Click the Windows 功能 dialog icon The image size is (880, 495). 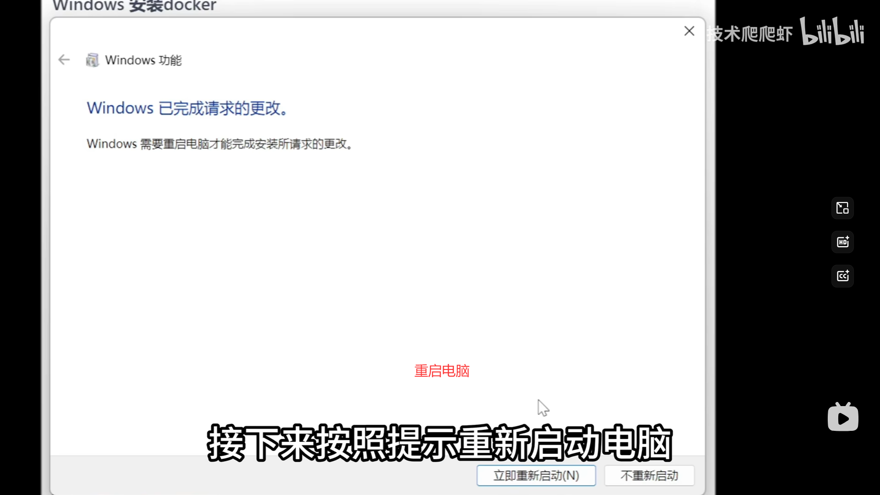[92, 60]
